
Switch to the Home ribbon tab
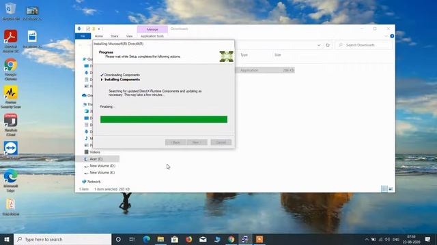(x=98, y=36)
